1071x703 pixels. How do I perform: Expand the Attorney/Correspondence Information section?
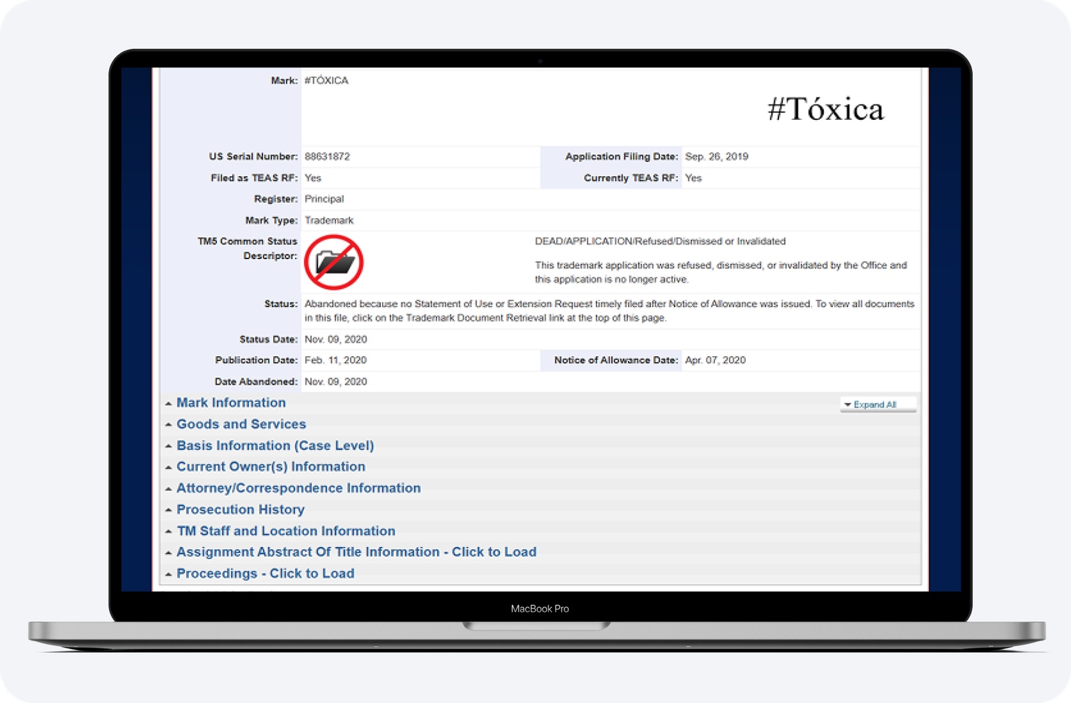pyautogui.click(x=299, y=488)
